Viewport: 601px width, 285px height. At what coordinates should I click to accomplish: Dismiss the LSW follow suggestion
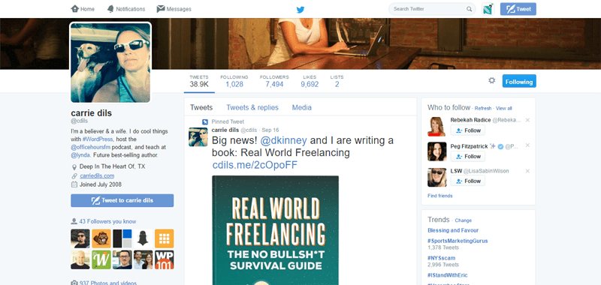(527, 171)
